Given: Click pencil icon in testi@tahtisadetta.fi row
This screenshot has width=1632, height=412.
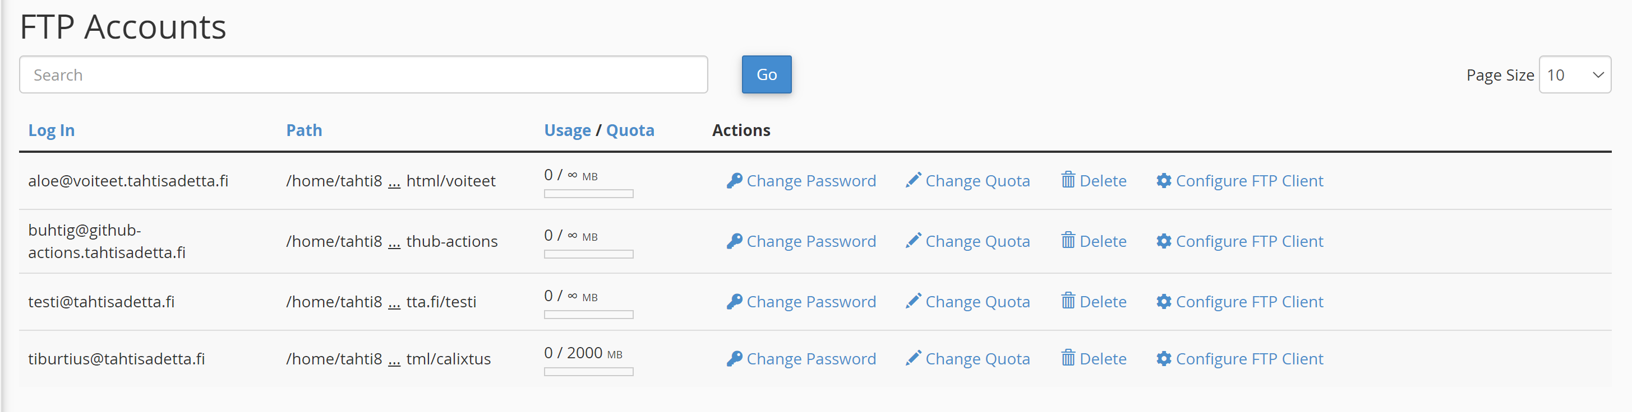Looking at the screenshot, I should (x=913, y=301).
